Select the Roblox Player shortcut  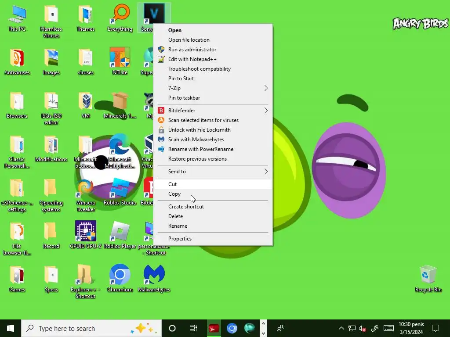(x=120, y=234)
